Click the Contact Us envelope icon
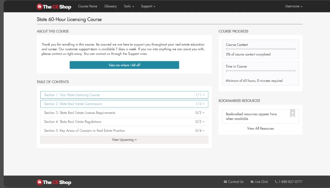Image resolution: width=330 pixels, height=188 pixels. point(225,182)
